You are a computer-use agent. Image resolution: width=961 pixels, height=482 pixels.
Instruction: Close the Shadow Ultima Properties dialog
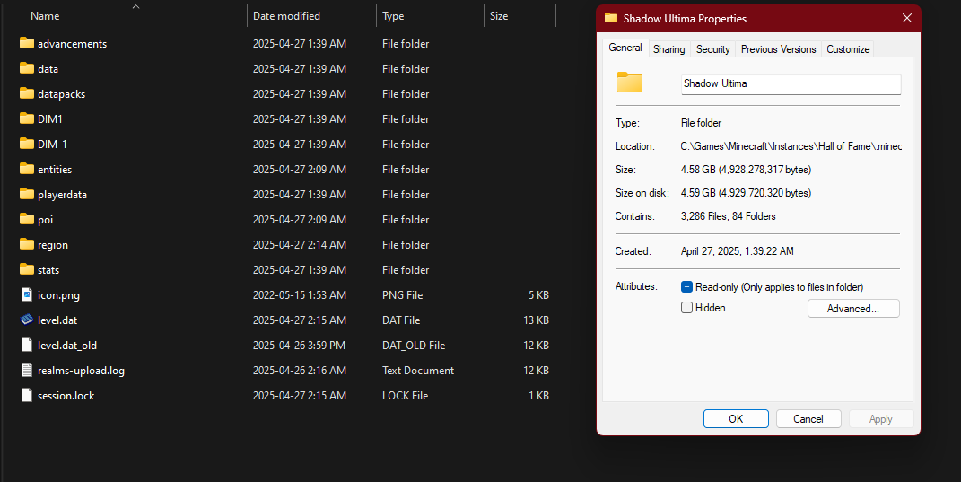(x=907, y=18)
